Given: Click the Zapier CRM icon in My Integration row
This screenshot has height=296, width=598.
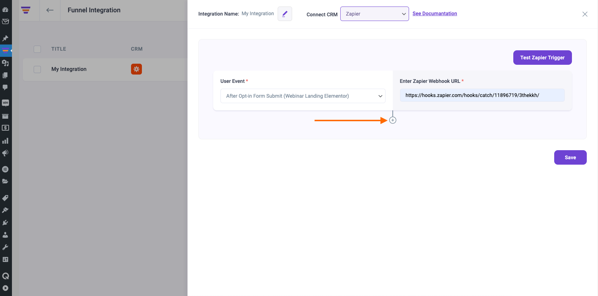Looking at the screenshot, I should coord(136,69).
